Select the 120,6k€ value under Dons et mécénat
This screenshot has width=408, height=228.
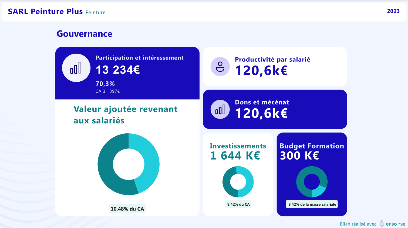click(261, 113)
